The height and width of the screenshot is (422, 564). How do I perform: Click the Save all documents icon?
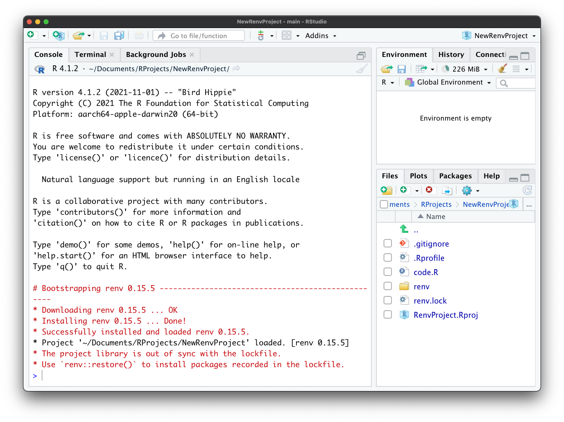(119, 36)
